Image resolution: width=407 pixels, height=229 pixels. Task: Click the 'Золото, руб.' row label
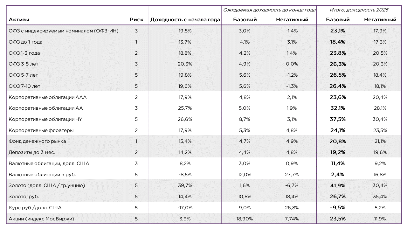click(x=24, y=197)
